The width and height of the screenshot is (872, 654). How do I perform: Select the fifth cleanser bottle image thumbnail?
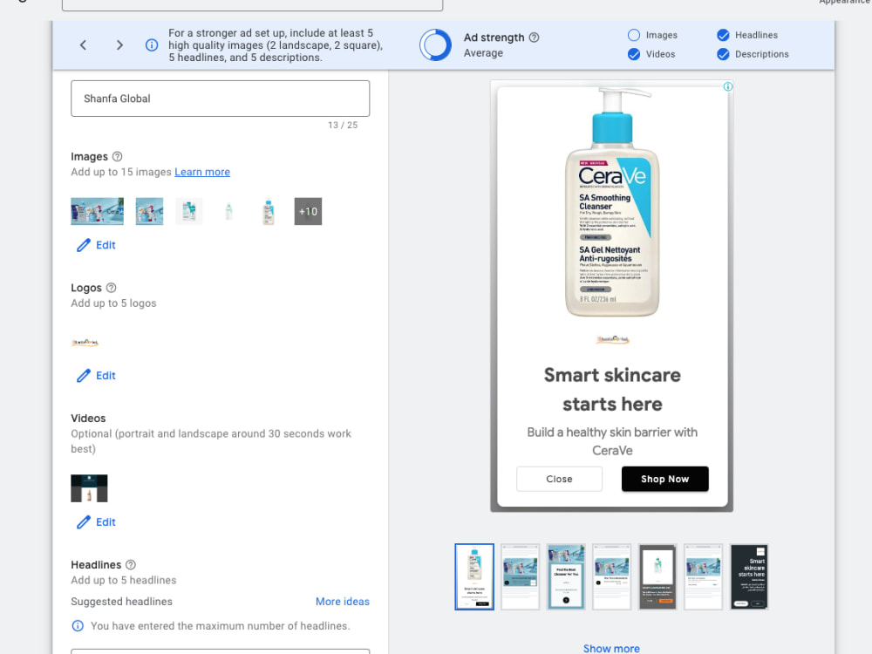[x=269, y=211]
